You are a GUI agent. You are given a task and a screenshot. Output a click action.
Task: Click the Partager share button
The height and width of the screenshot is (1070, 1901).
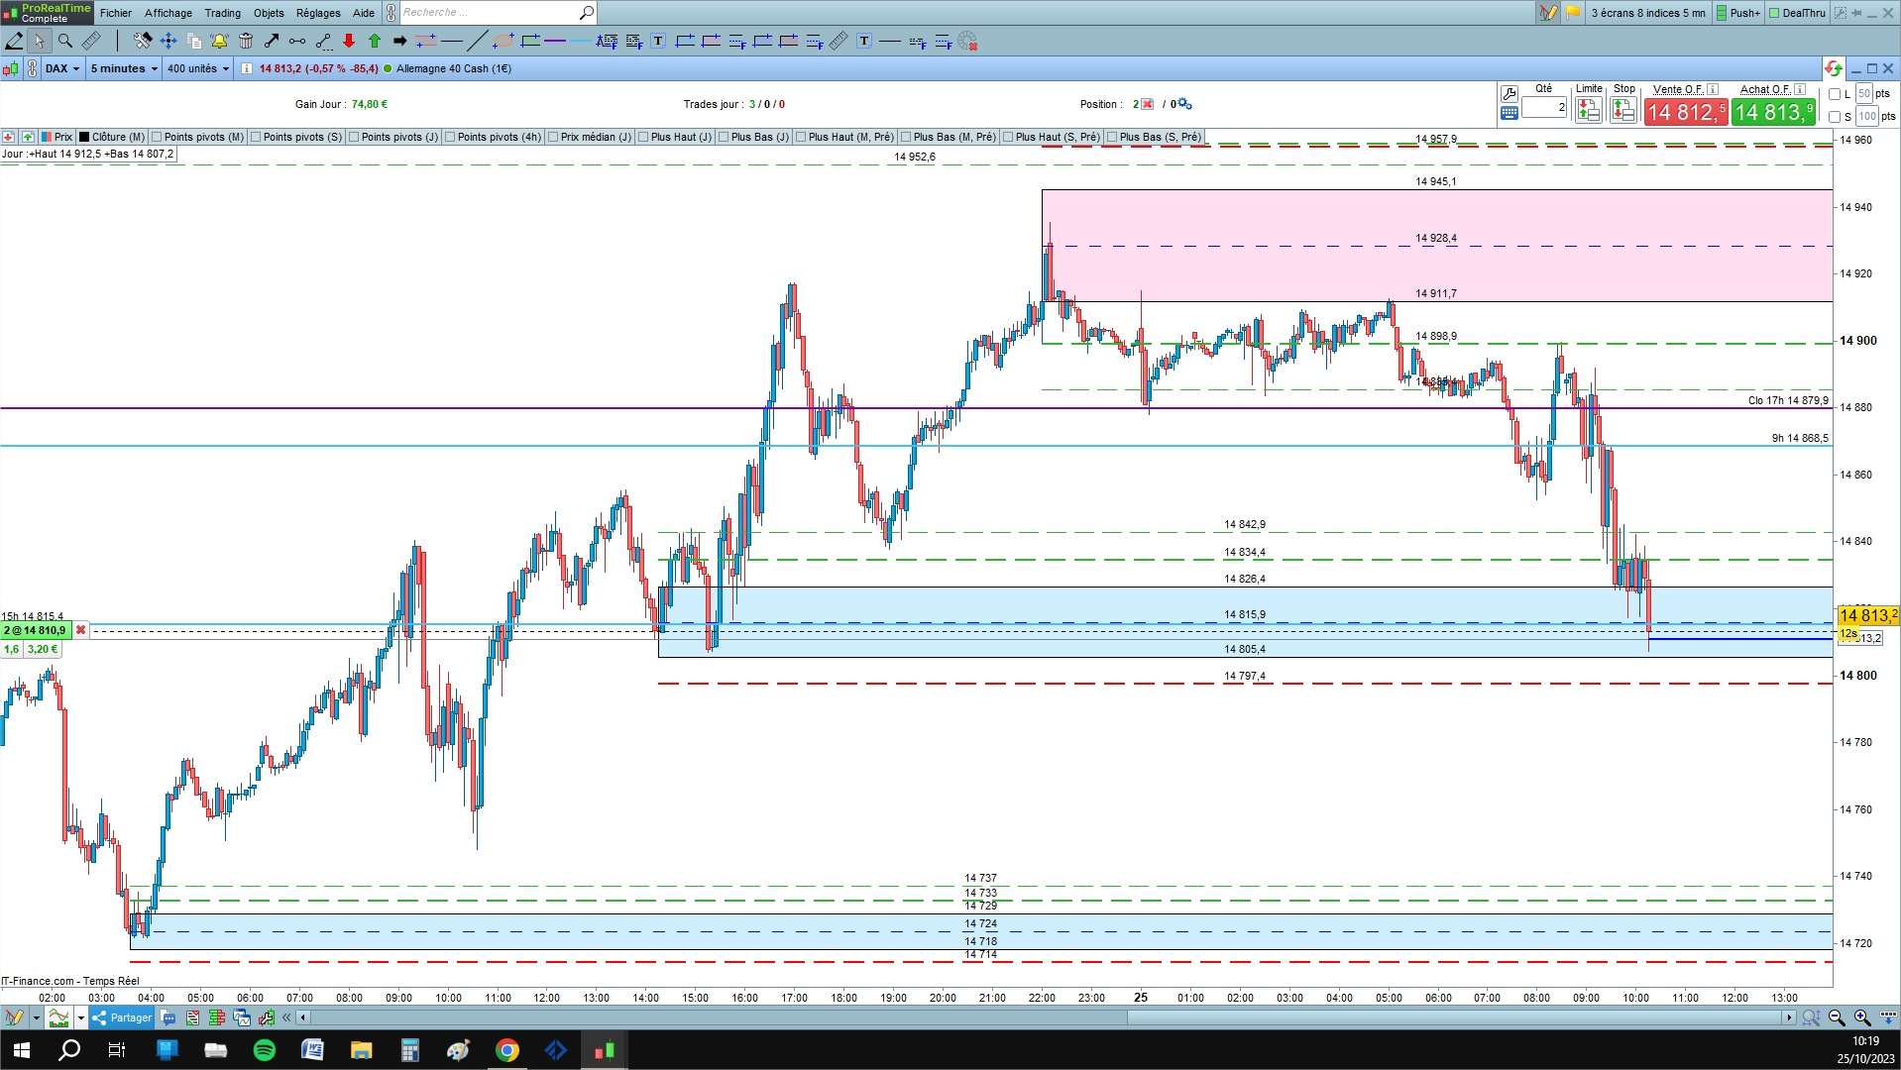(122, 1017)
